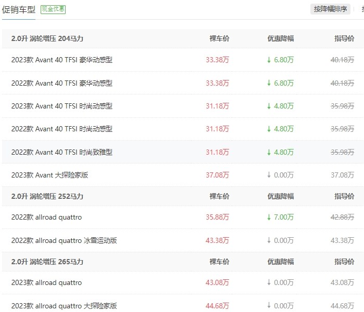Open 2023款 allroad quattro model link
Viewport: 364px width, 312px height.
pyautogui.click(x=46, y=282)
